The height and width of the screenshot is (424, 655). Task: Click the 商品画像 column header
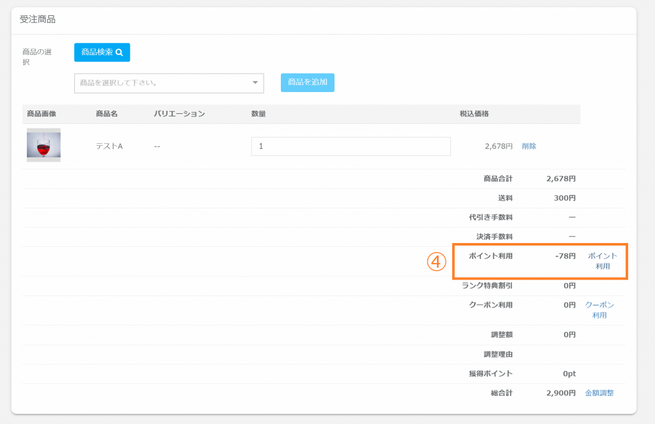42,114
